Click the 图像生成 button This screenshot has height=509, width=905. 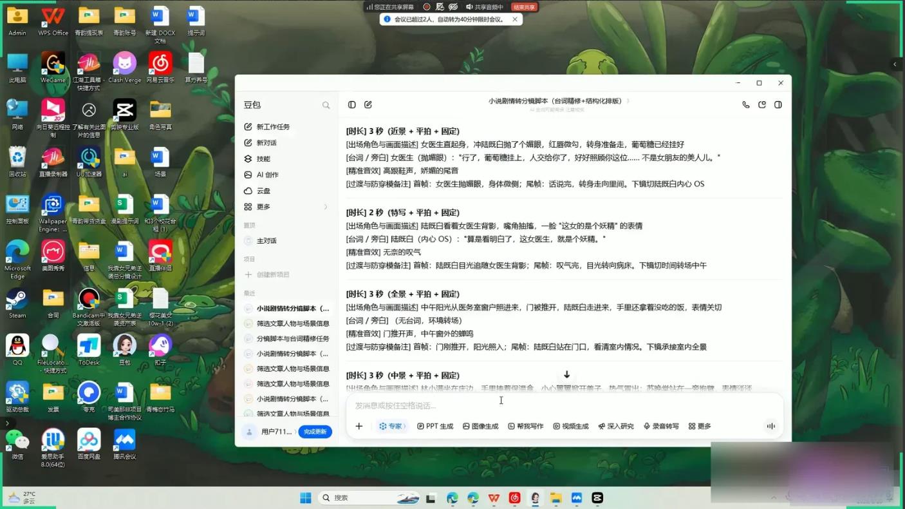[x=480, y=426]
